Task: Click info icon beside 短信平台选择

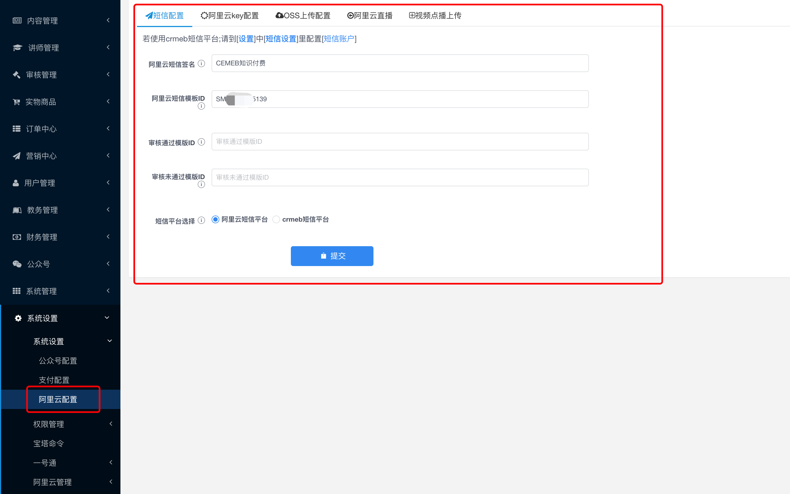Action: pyautogui.click(x=201, y=220)
